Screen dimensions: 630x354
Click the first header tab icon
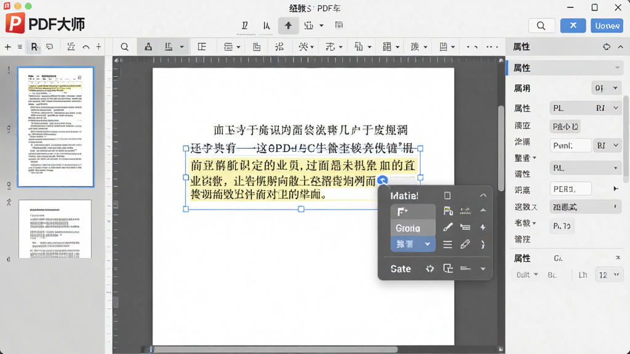pos(244,26)
